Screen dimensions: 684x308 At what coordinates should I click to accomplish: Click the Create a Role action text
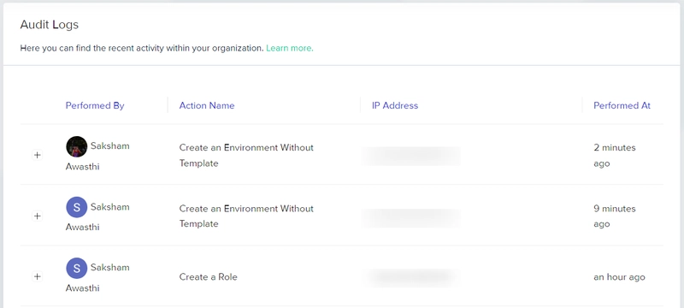(x=208, y=277)
